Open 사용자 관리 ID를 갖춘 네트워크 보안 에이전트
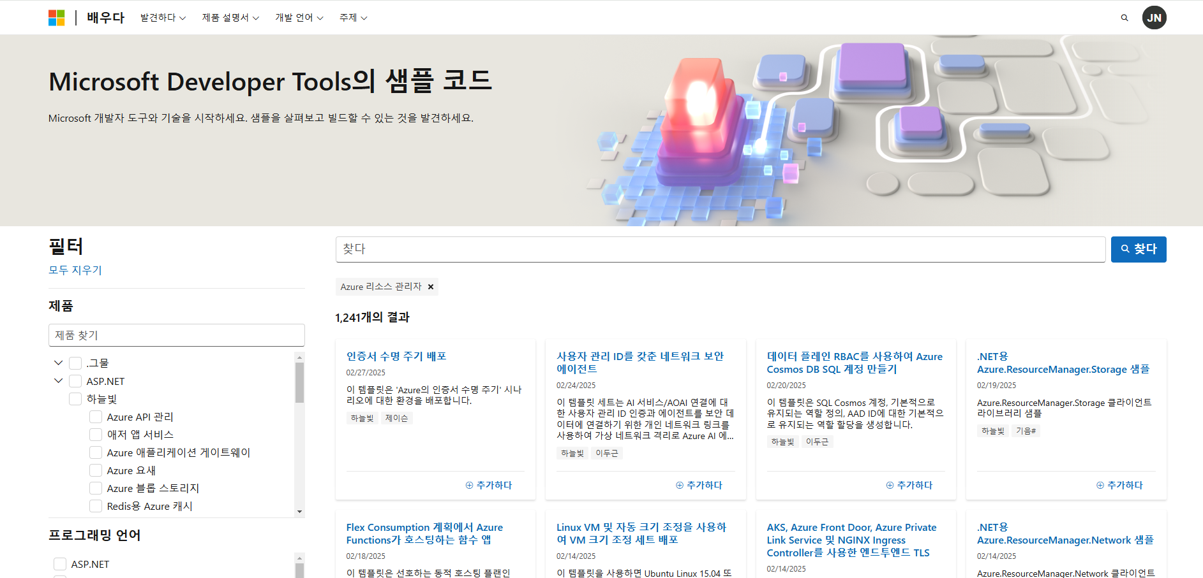Screen dimensions: 1203x578 pyautogui.click(x=640, y=363)
